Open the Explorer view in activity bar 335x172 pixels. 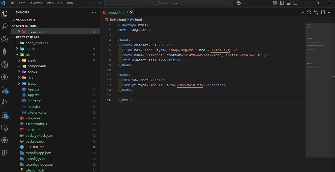4,14
